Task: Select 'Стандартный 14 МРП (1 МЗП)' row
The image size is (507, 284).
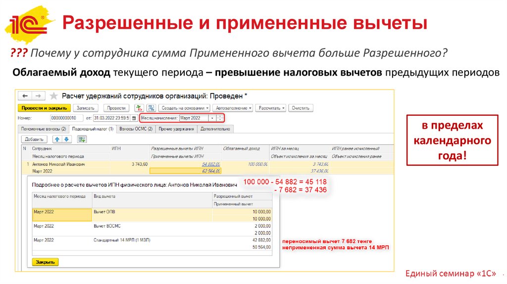Action: (x=152, y=243)
